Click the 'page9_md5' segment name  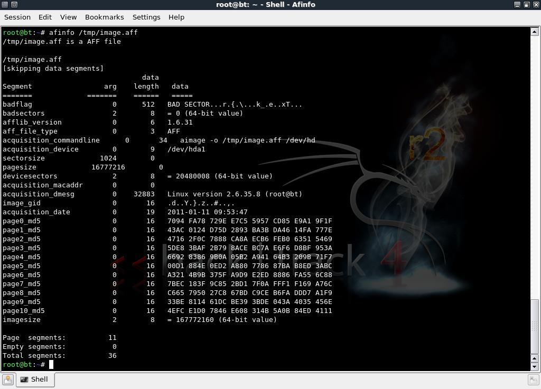21,301
